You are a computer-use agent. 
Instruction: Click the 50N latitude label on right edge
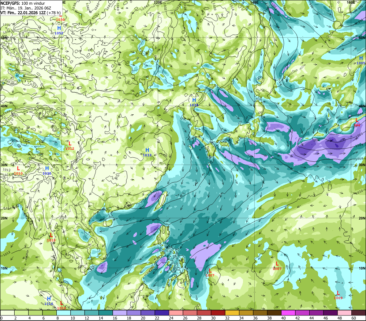coord(362,38)
